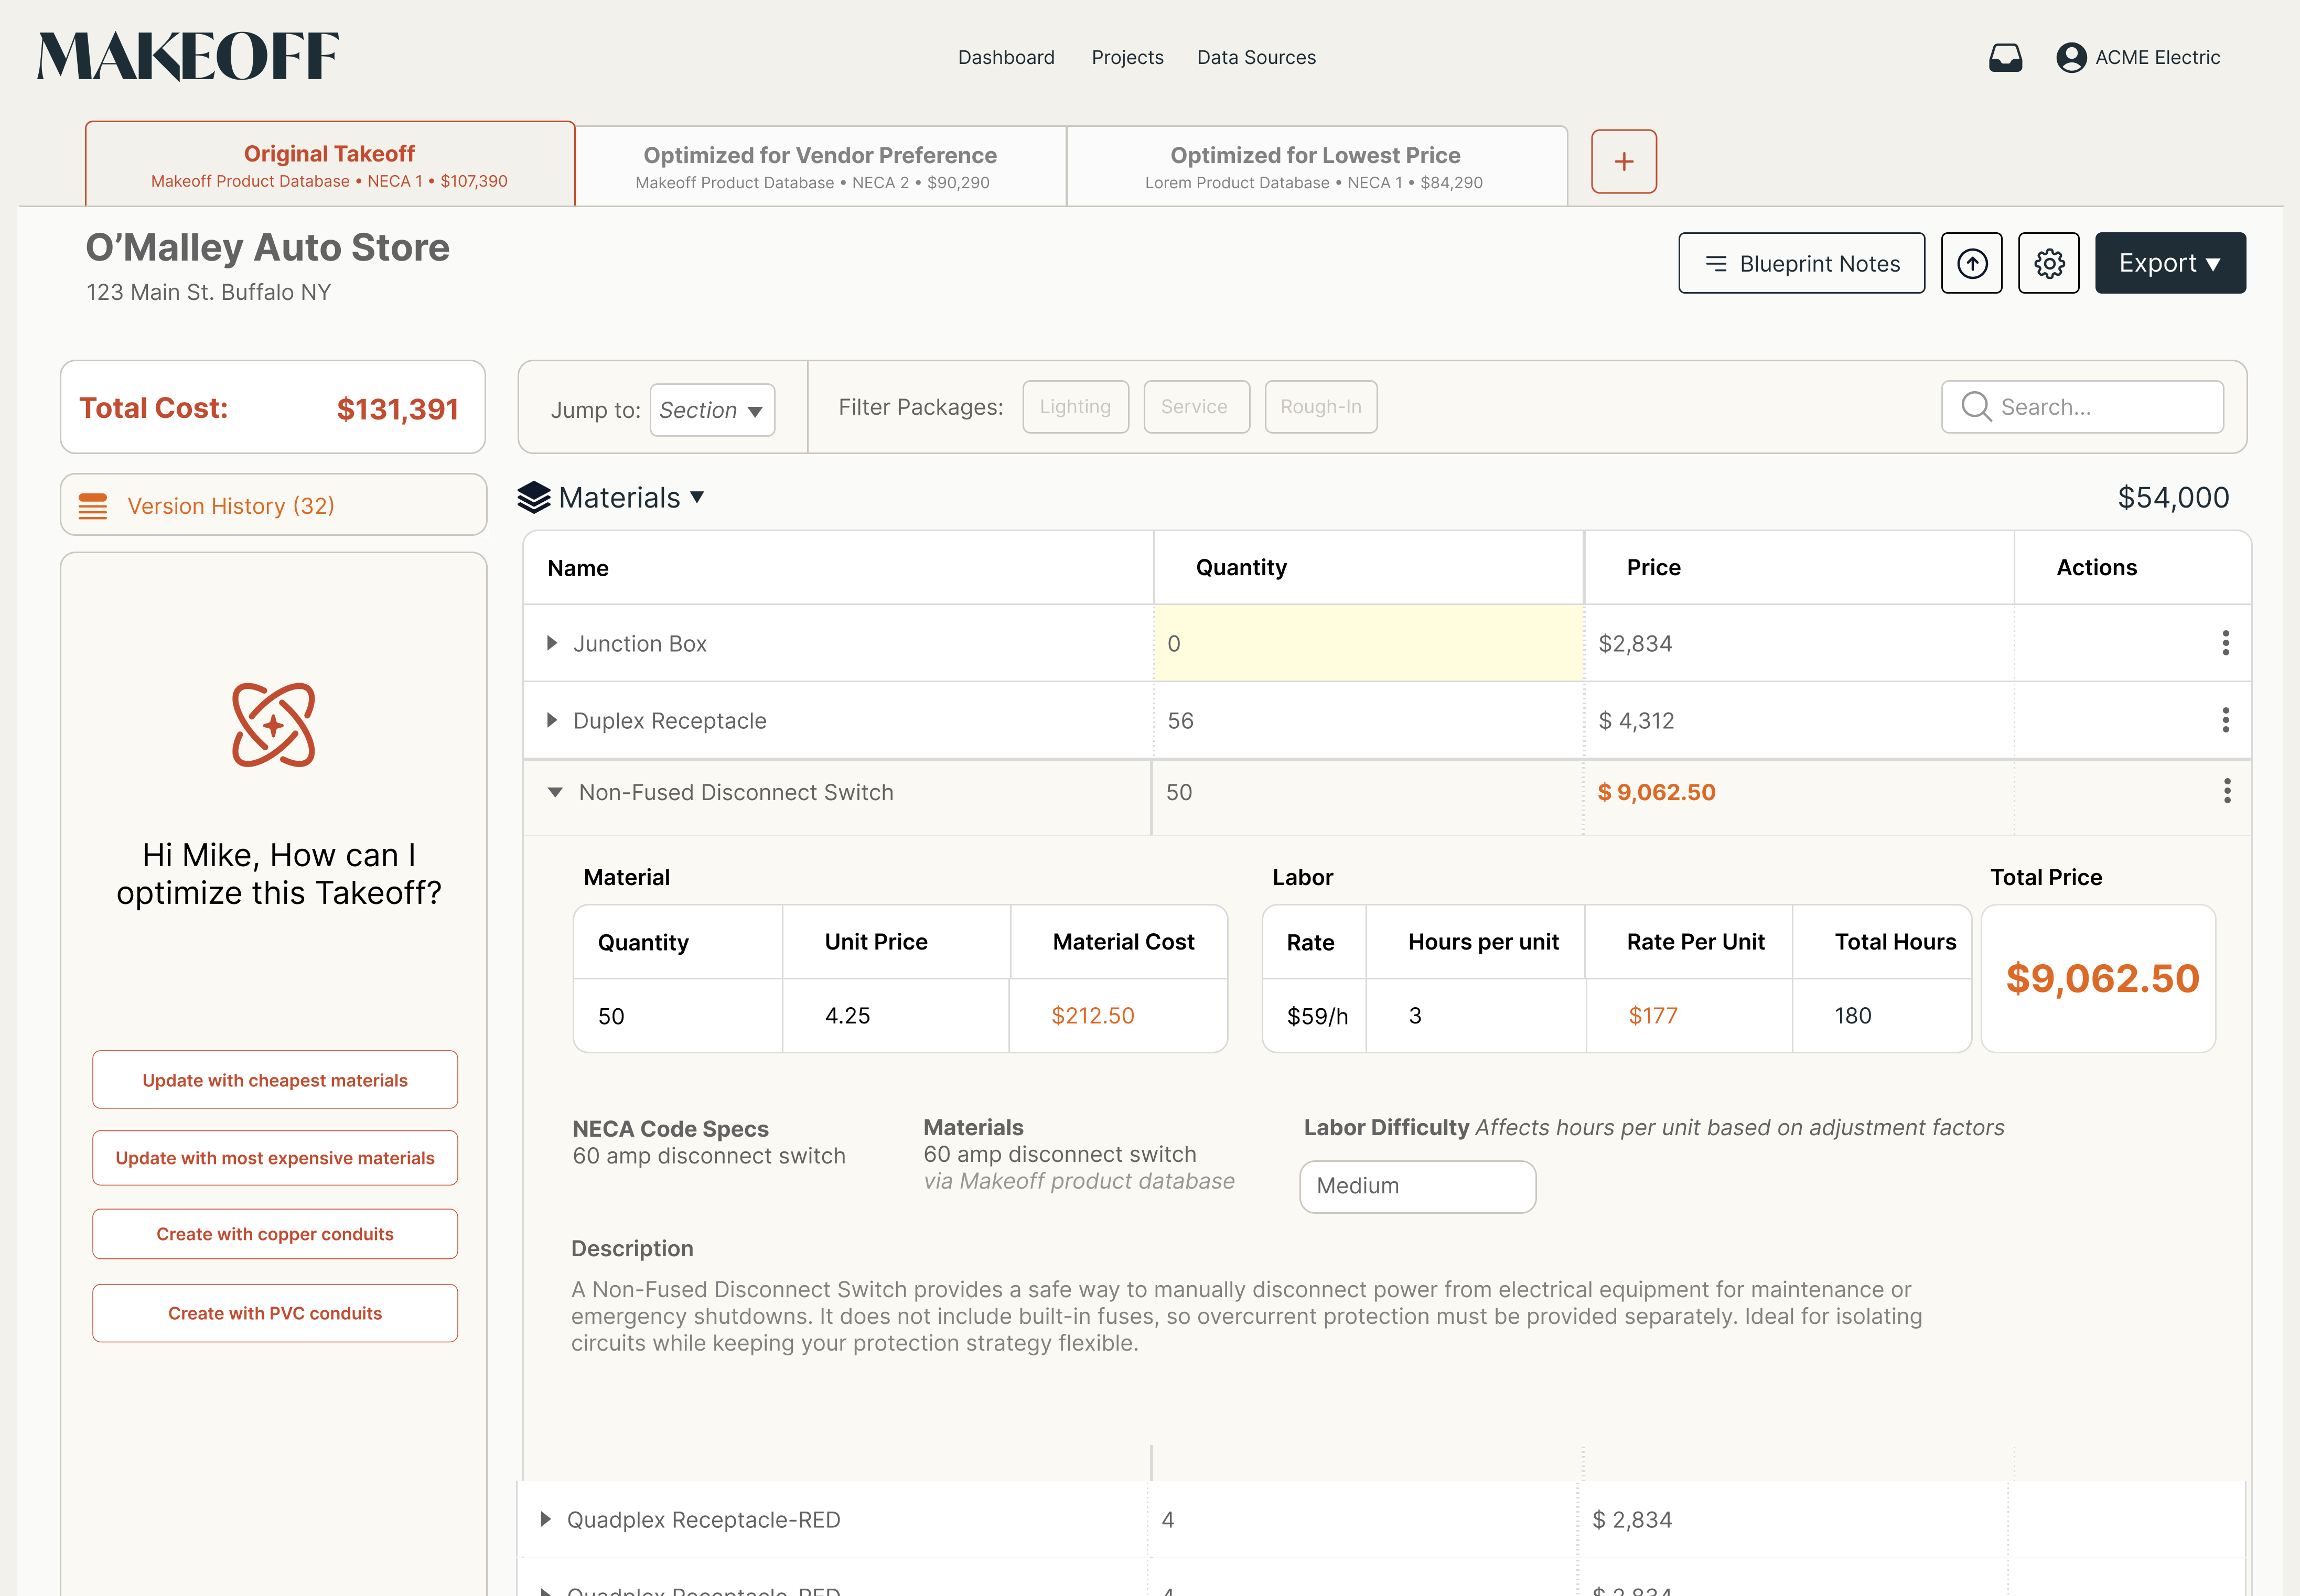
Task: Open the inbox tray icon
Action: tap(2005, 57)
